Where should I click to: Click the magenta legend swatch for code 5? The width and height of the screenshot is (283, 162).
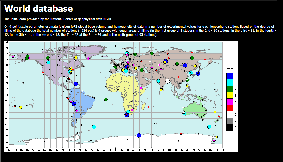[x=229, y=101]
